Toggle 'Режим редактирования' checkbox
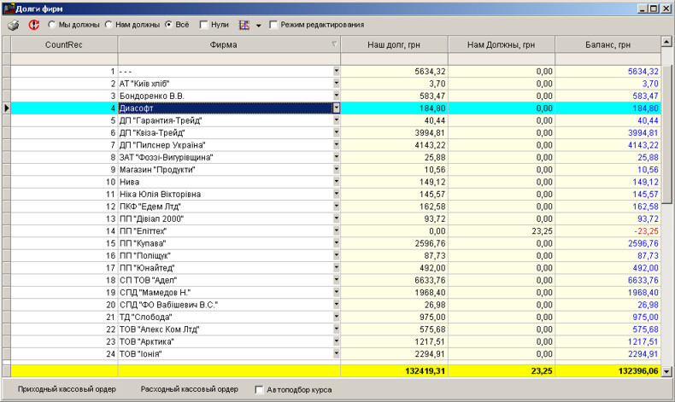The height and width of the screenshot is (402, 675). [273, 25]
